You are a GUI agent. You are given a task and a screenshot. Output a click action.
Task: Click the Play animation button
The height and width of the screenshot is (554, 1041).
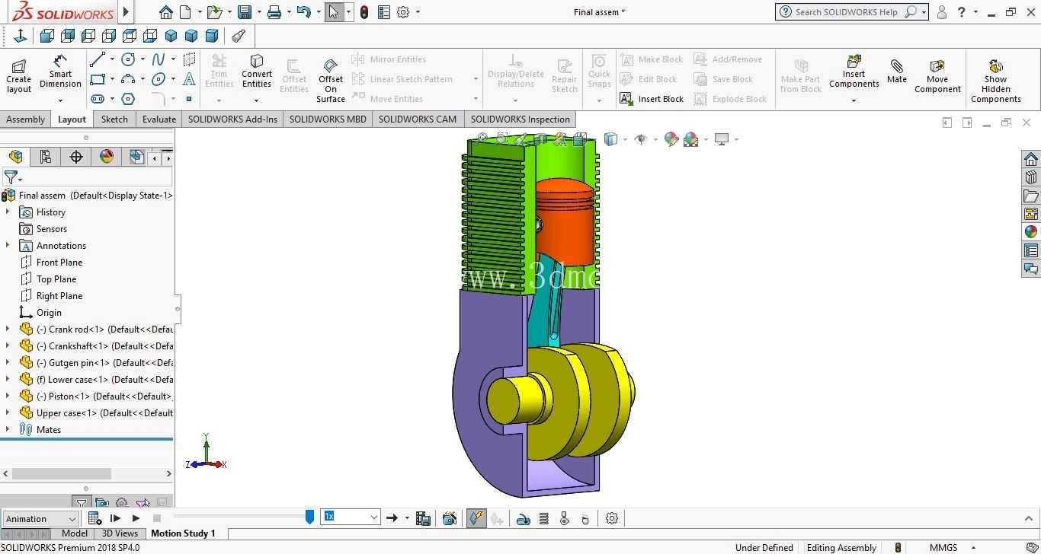pyautogui.click(x=136, y=518)
